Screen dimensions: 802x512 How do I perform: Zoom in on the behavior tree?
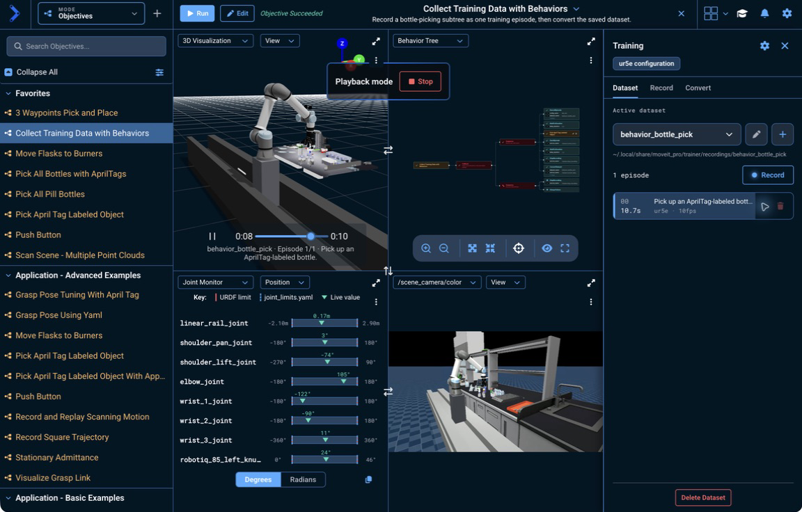click(x=425, y=248)
